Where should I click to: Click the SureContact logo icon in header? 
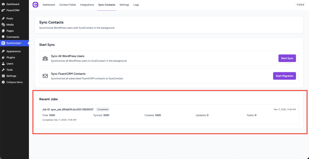(35, 5)
